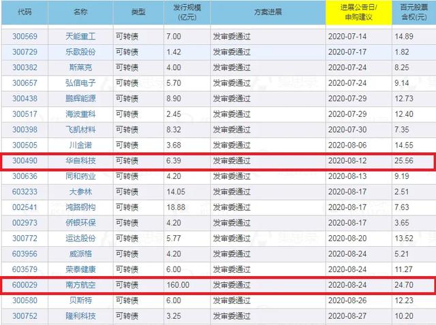Sort by the 发行规模(亿元) column header
This screenshot has width=436, height=325.
click(187, 12)
